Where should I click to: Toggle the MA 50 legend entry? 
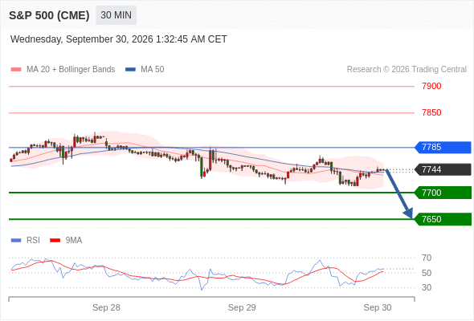click(145, 70)
